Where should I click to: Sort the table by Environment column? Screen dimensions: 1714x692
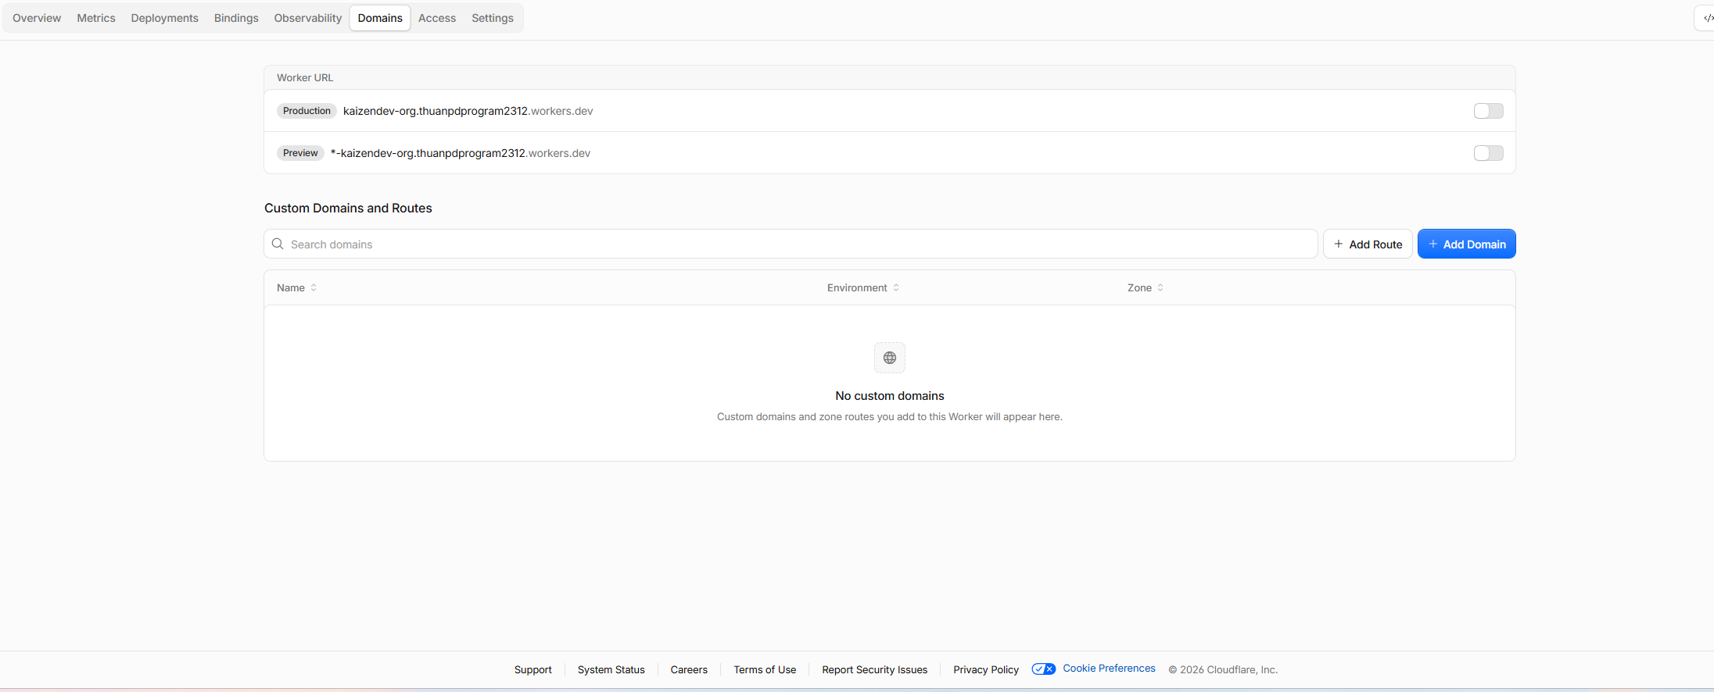click(x=863, y=287)
